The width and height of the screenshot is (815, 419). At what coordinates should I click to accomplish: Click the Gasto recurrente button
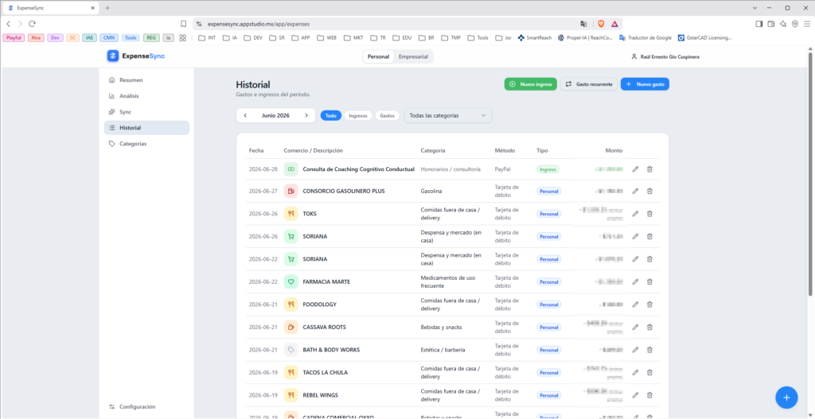pyautogui.click(x=589, y=84)
